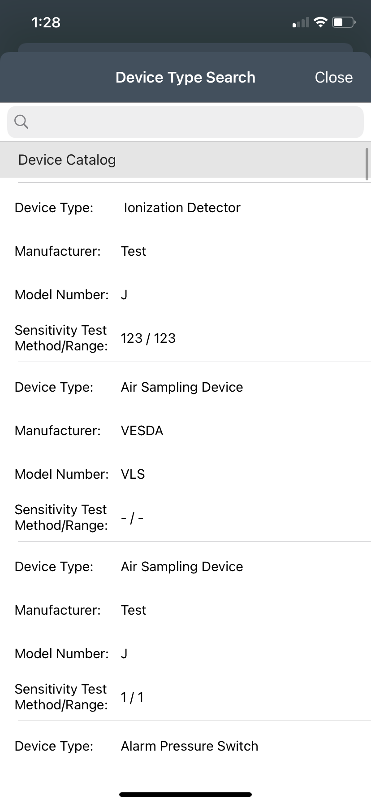Select the 123 / 123 sensitivity range row

(x=148, y=338)
